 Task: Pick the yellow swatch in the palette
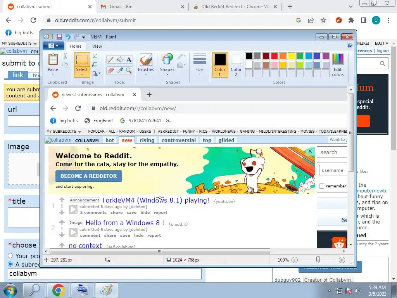pos(291,56)
